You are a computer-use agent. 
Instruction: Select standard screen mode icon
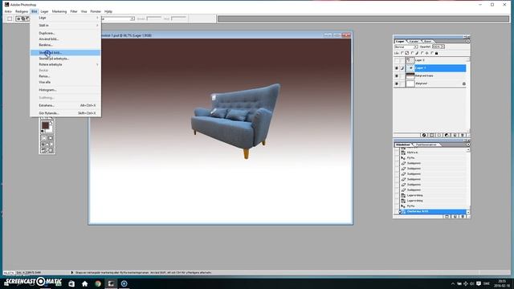point(43,144)
